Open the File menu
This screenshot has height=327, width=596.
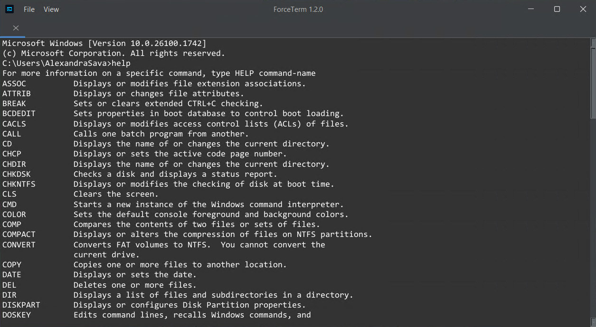click(x=29, y=9)
